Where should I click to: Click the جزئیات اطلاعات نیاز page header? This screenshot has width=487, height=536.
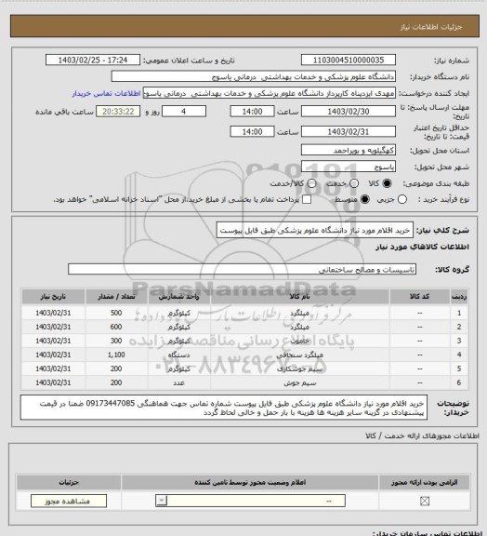click(x=431, y=27)
